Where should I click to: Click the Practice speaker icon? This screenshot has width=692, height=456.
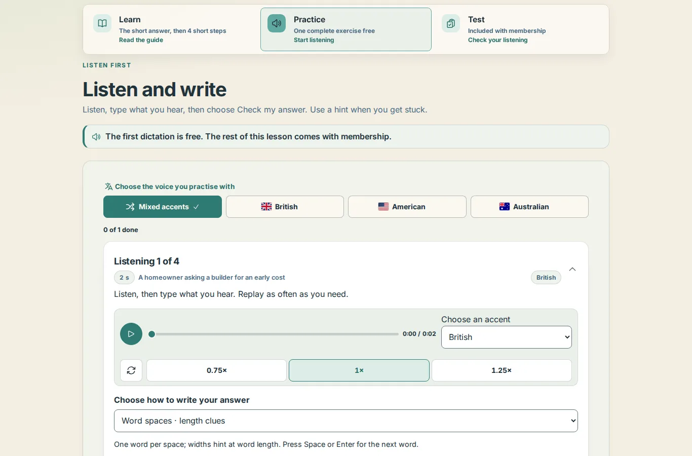(277, 23)
